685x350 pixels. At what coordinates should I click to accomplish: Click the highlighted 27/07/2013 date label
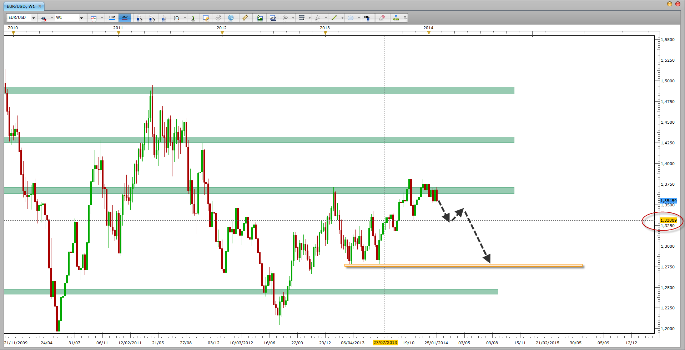tap(385, 343)
